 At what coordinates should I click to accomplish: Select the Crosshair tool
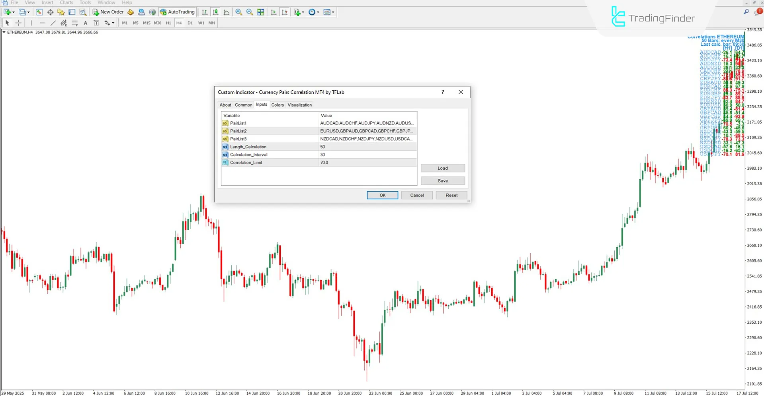(x=18, y=23)
